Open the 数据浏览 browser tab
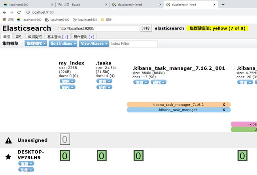The image size is (257, 175). (x=35, y=37)
